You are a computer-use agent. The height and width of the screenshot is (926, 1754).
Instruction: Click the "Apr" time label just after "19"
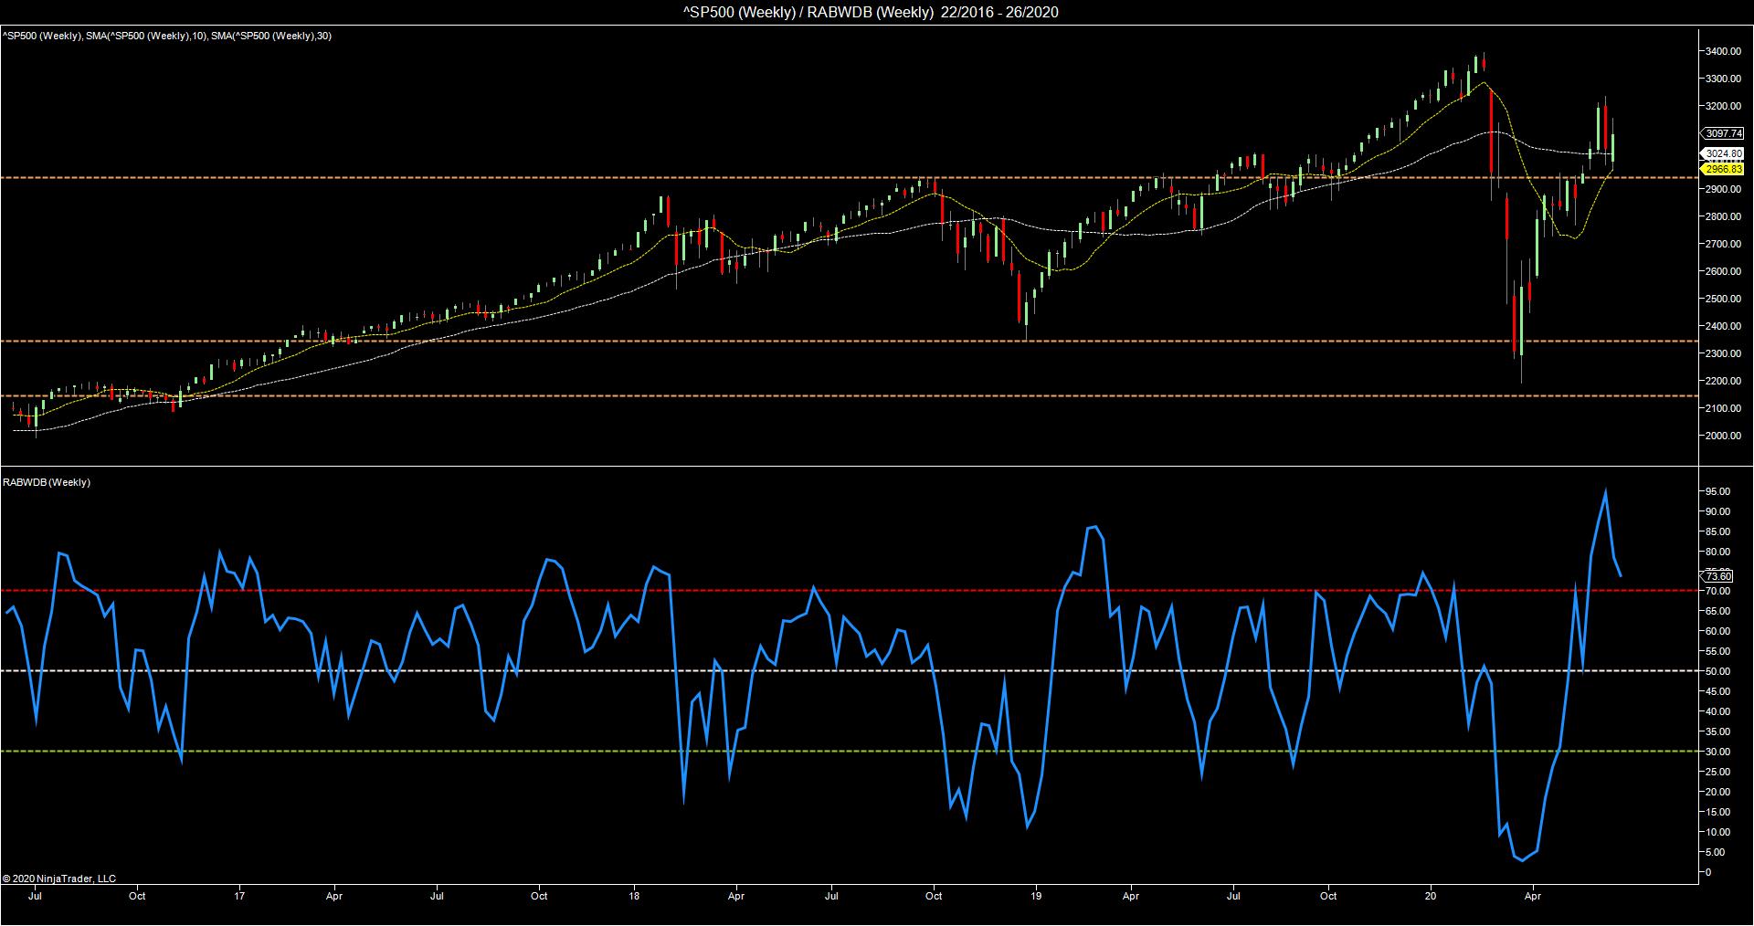point(1132,896)
